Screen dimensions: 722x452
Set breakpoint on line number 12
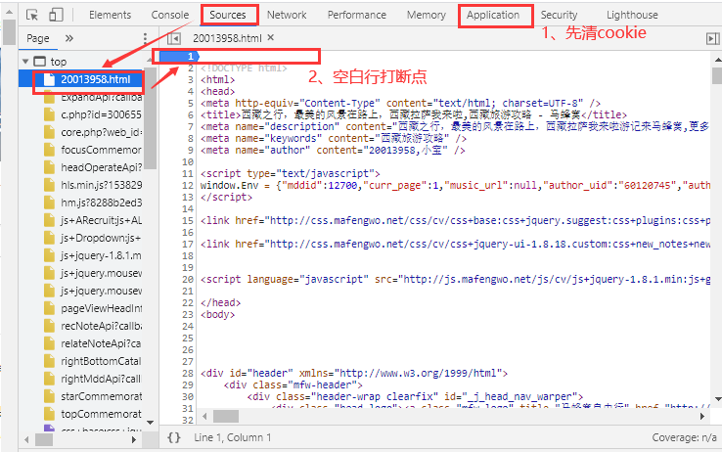188,186
